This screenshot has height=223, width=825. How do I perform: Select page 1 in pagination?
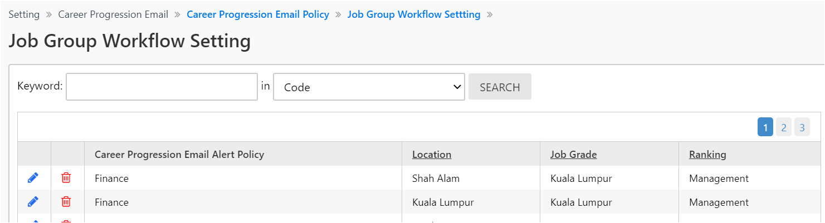[765, 128]
